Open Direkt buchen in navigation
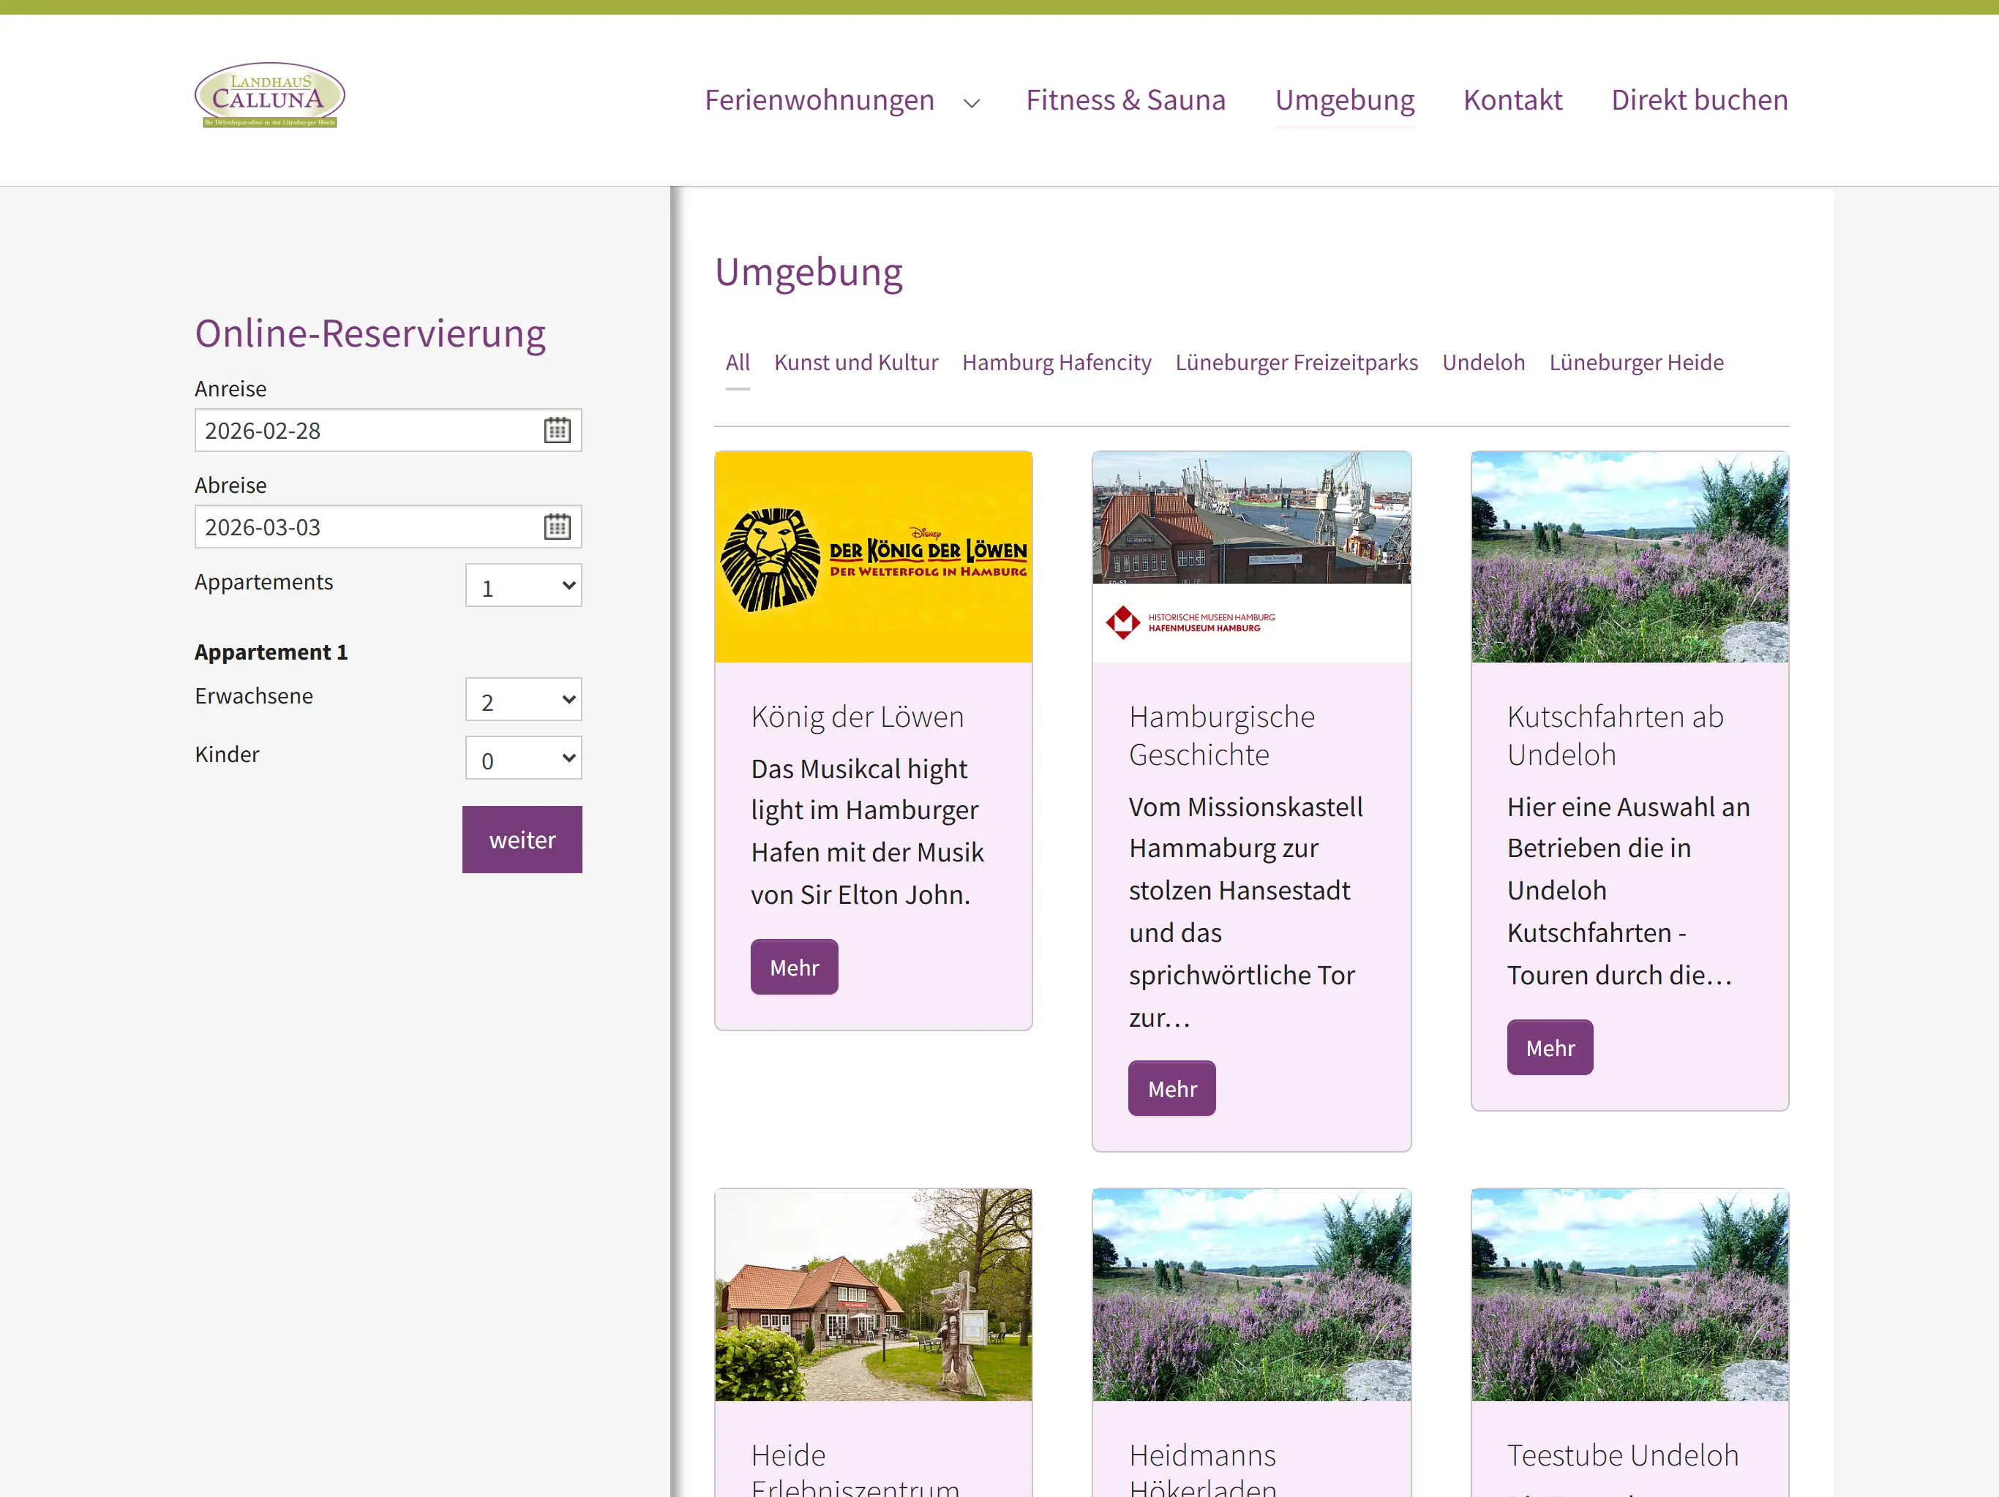This screenshot has width=1999, height=1497. click(x=1699, y=99)
